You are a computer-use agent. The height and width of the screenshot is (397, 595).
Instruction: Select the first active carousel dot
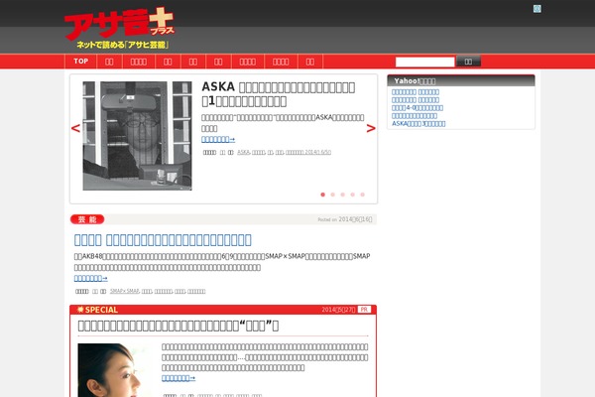(x=323, y=195)
